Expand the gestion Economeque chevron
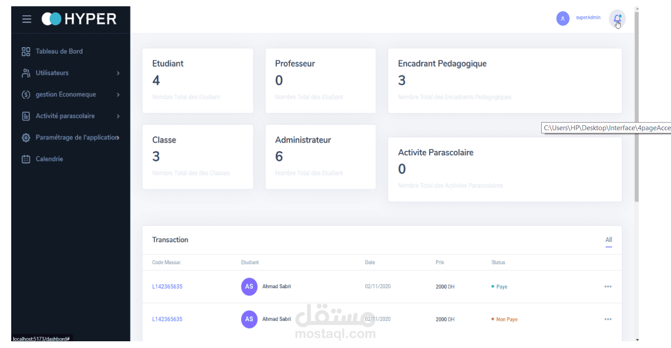The image size is (671, 348). (x=118, y=95)
